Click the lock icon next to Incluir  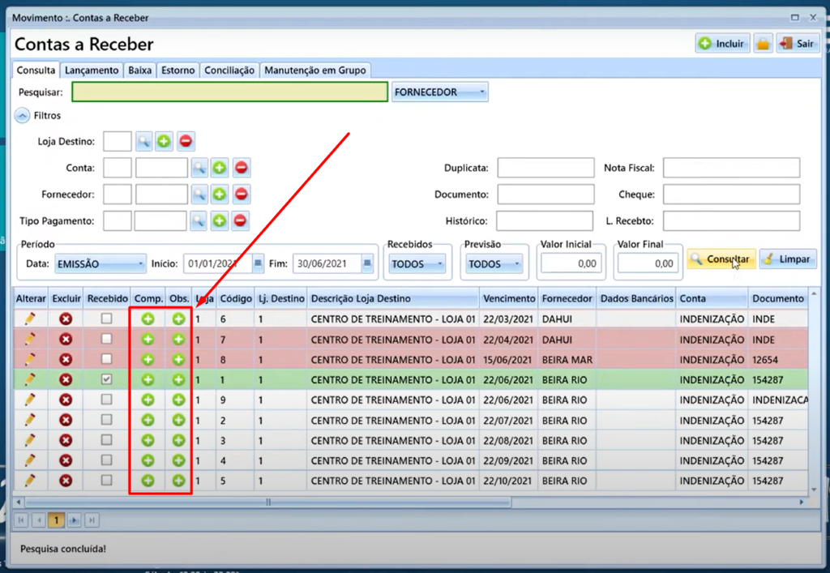(763, 44)
